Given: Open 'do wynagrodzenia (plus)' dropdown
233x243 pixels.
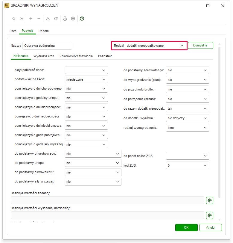Looking at the screenshot, I should [x=188, y=80].
